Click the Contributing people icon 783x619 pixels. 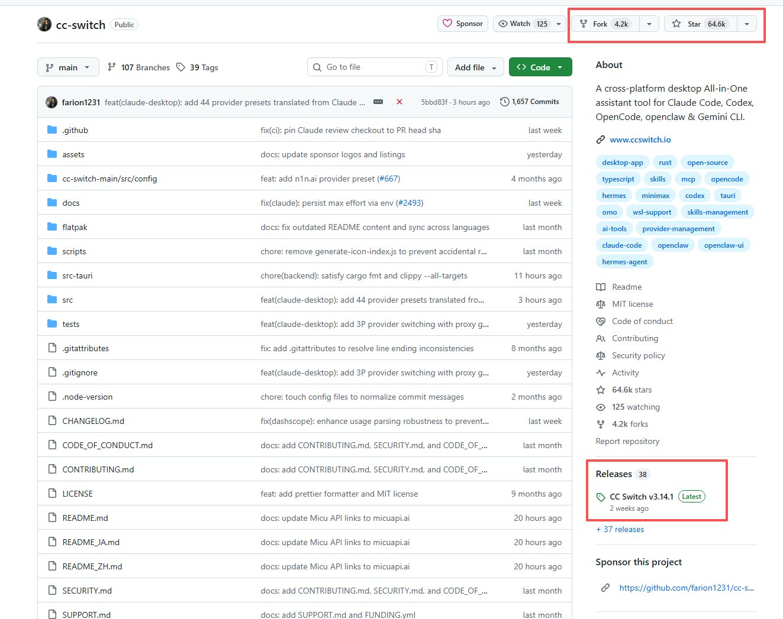pyautogui.click(x=601, y=338)
